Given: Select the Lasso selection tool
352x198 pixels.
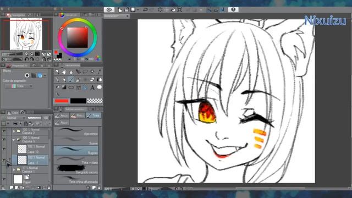Looking at the screenshot, I should pos(85,72).
